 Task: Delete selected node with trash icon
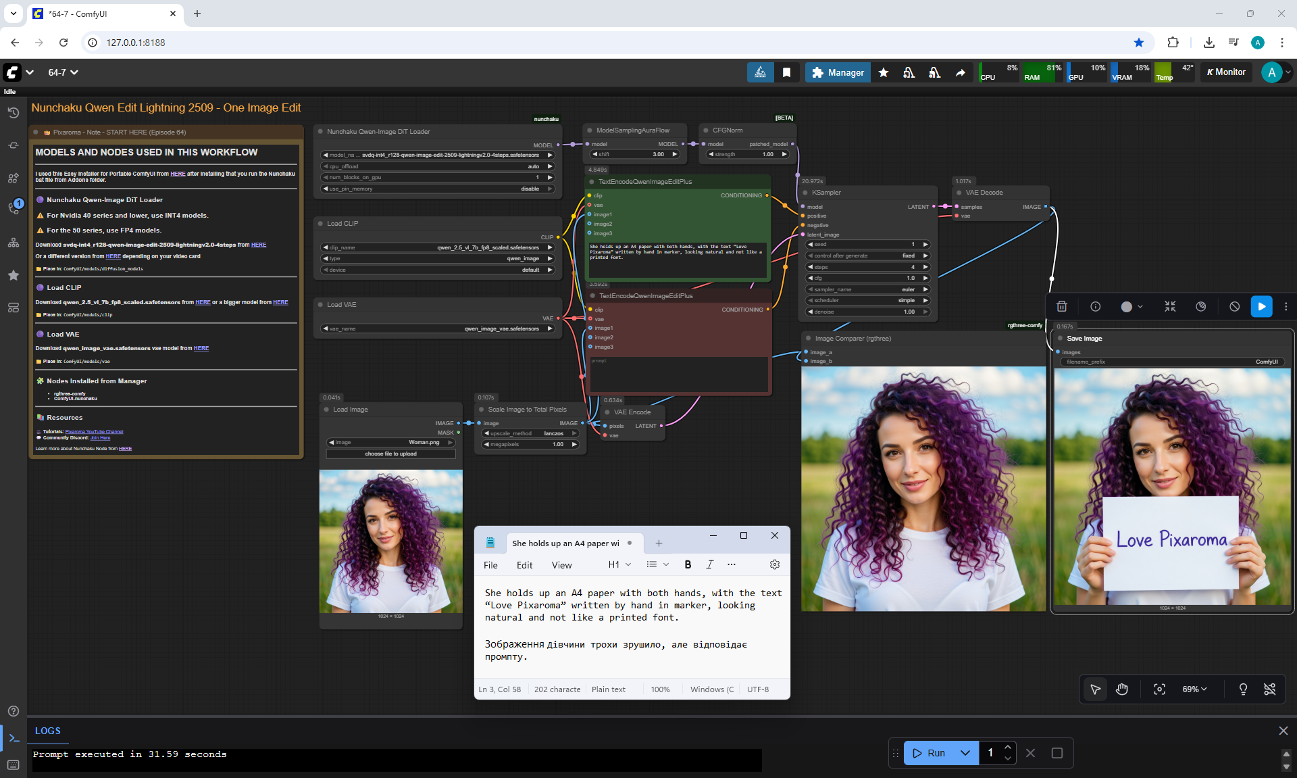1062,306
